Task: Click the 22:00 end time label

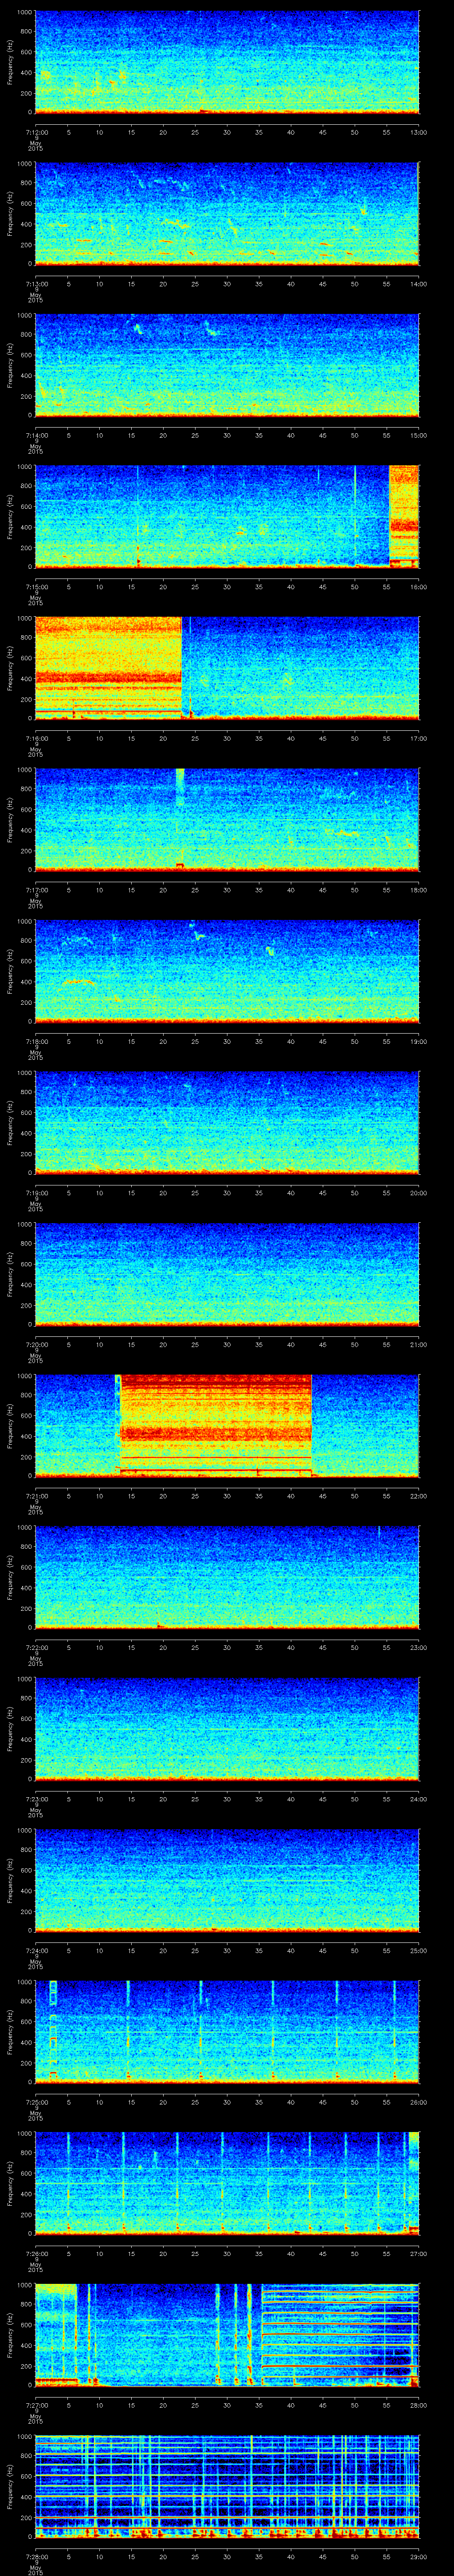Action: pyautogui.click(x=418, y=1496)
